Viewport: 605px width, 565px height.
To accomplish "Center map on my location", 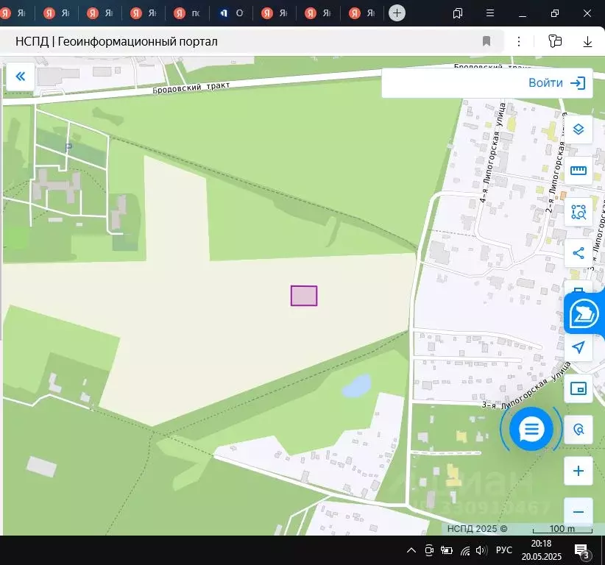I will pos(578,347).
